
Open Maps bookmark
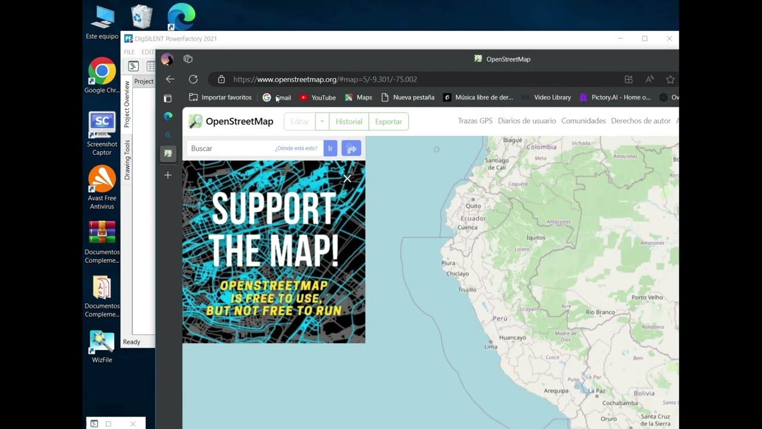(358, 97)
